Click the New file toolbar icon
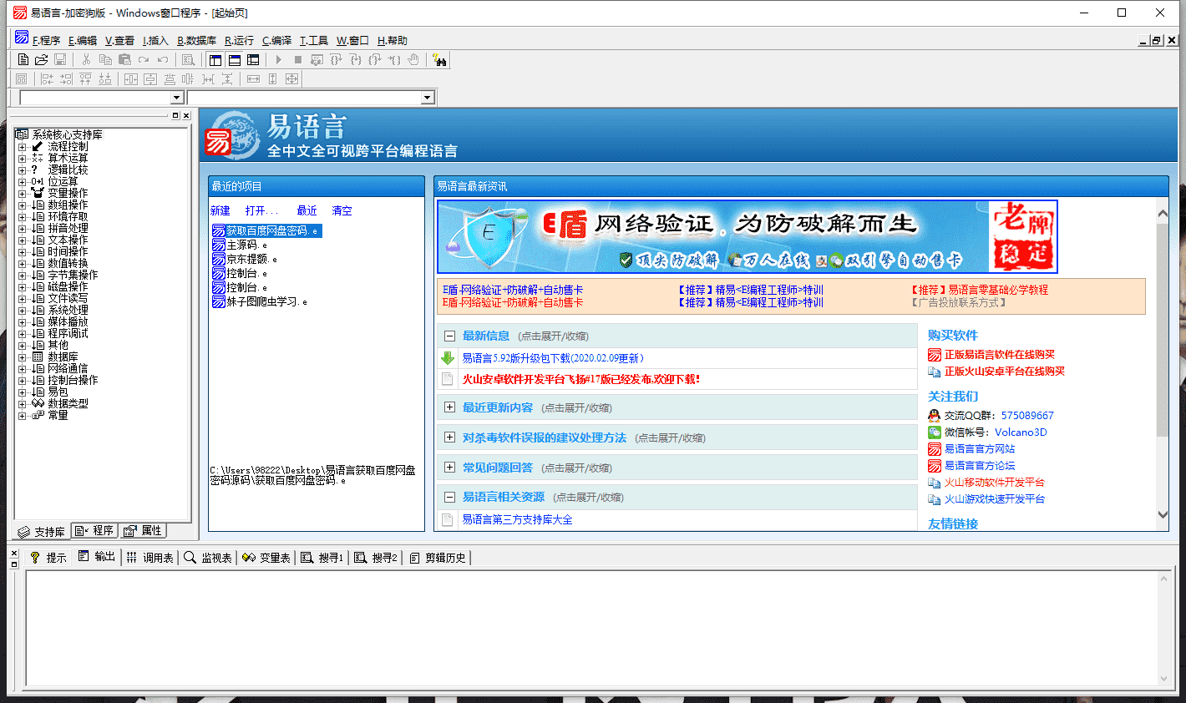The height and width of the screenshot is (703, 1186). (x=23, y=59)
